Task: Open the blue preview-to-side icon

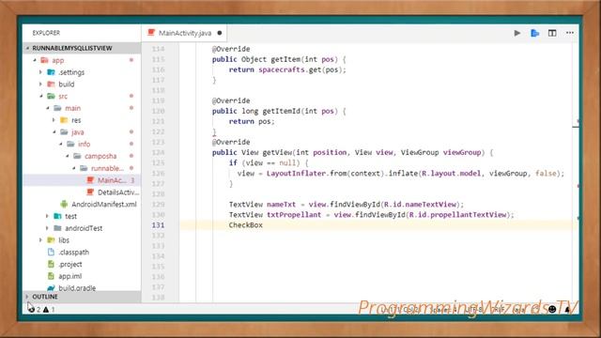Action: coord(534,33)
